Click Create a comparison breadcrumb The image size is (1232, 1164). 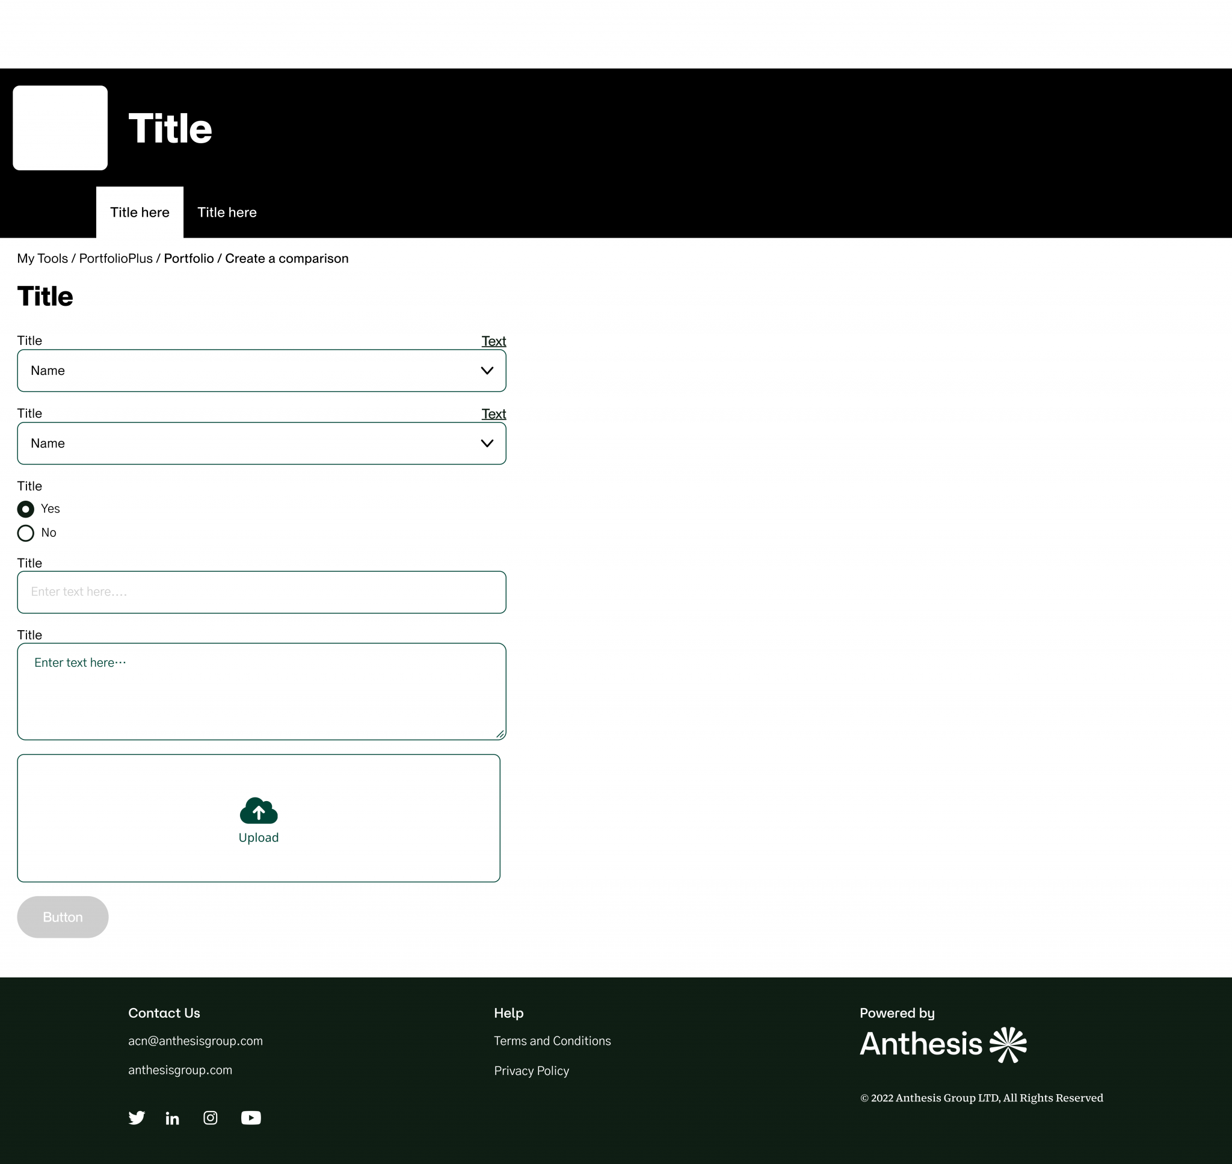tap(286, 258)
